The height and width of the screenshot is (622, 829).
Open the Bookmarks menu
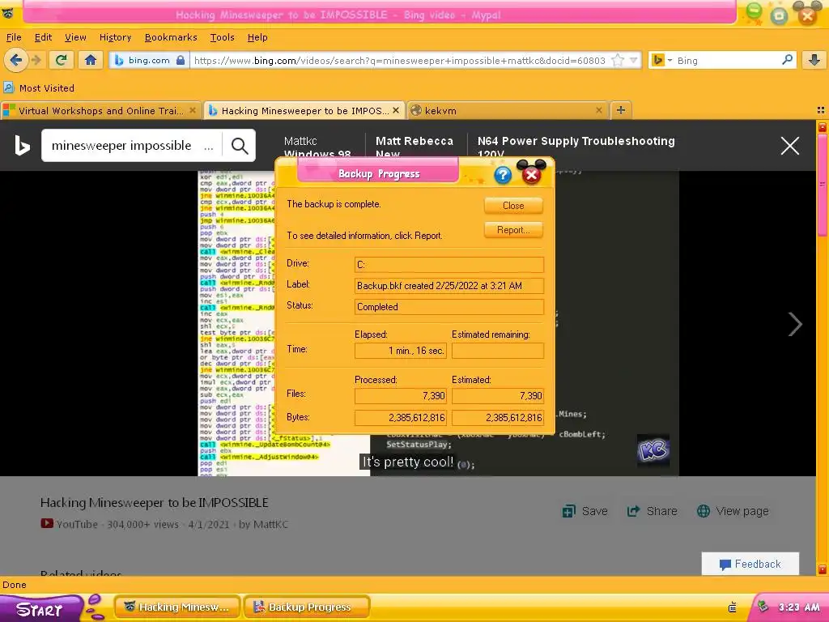coord(171,37)
